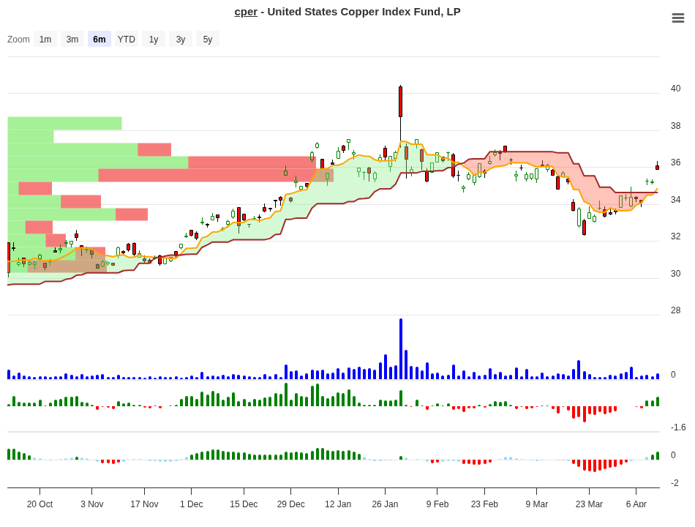Click the '26 Jan' axis label
The image size is (695, 527).
tap(385, 504)
